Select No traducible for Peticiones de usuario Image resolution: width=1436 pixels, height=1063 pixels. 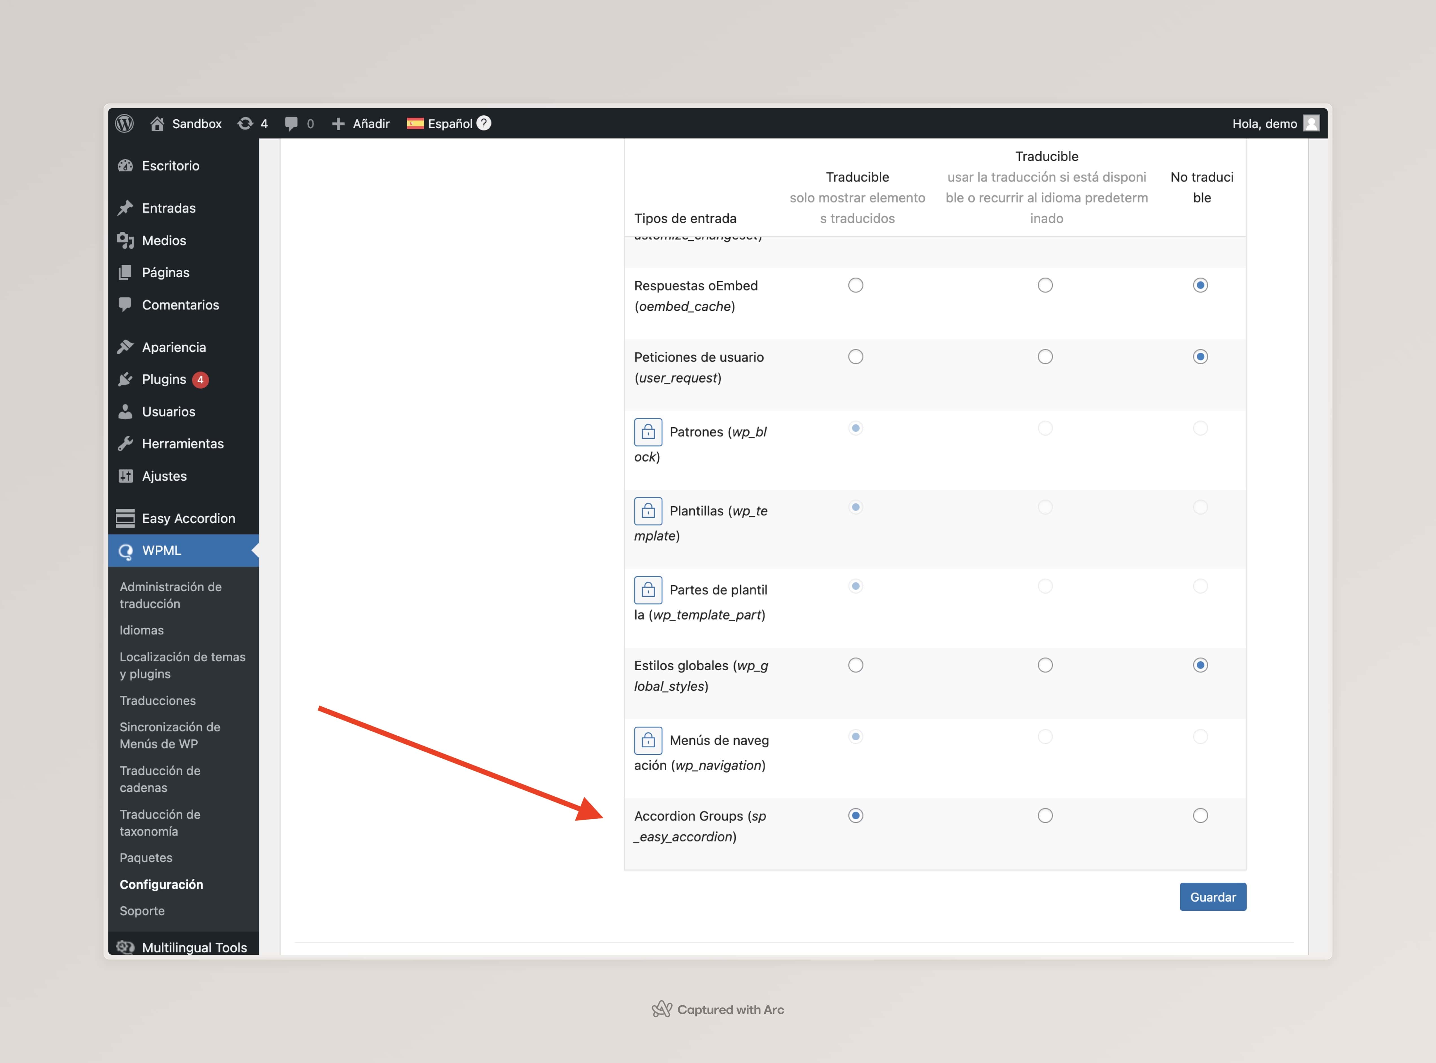[1200, 357]
